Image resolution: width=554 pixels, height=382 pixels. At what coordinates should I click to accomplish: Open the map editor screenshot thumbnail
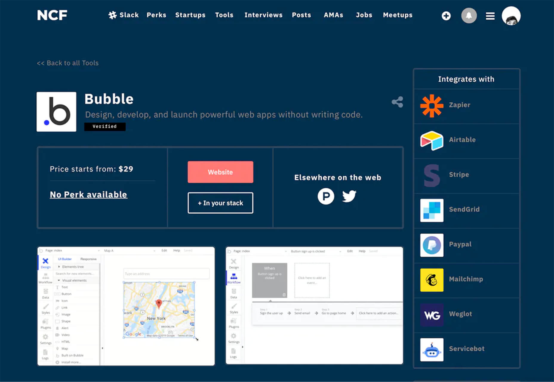click(x=126, y=306)
